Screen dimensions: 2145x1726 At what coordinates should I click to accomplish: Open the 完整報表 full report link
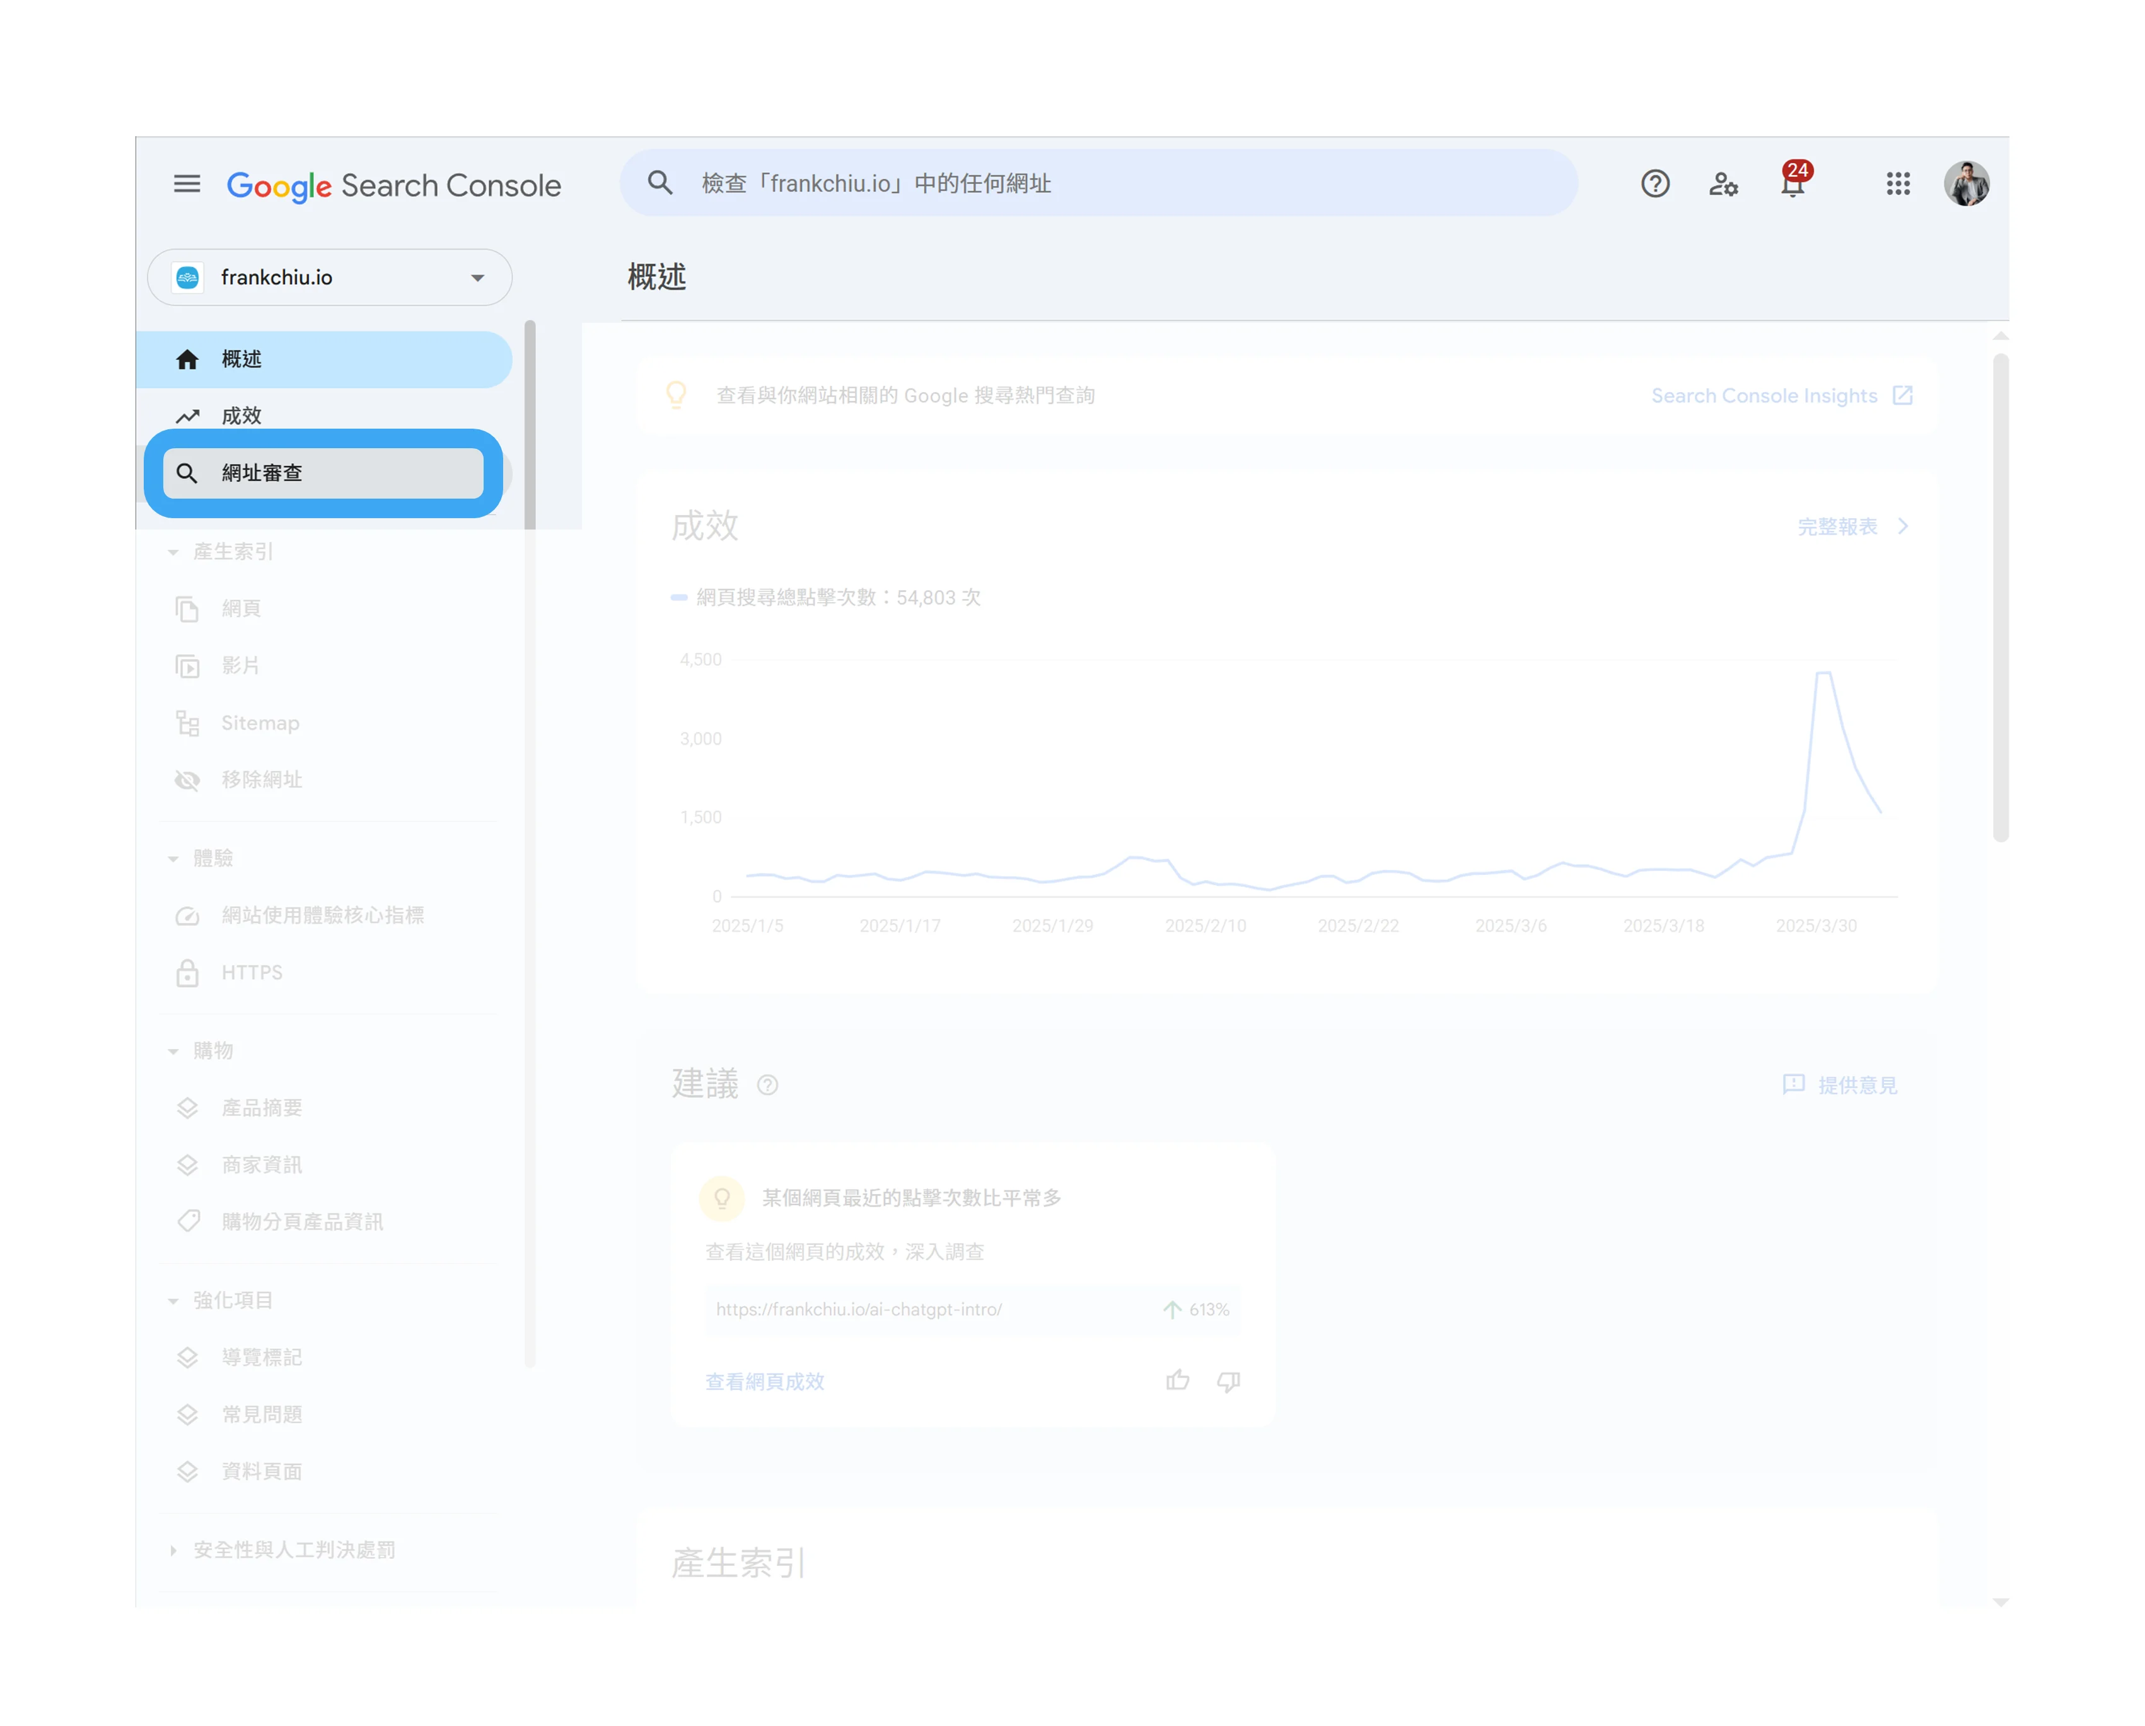1852,526
